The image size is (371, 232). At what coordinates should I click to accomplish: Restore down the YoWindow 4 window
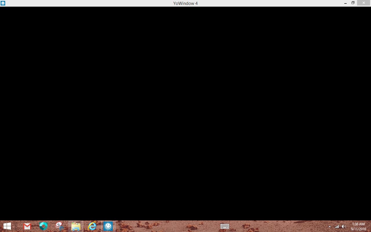pyautogui.click(x=353, y=3)
